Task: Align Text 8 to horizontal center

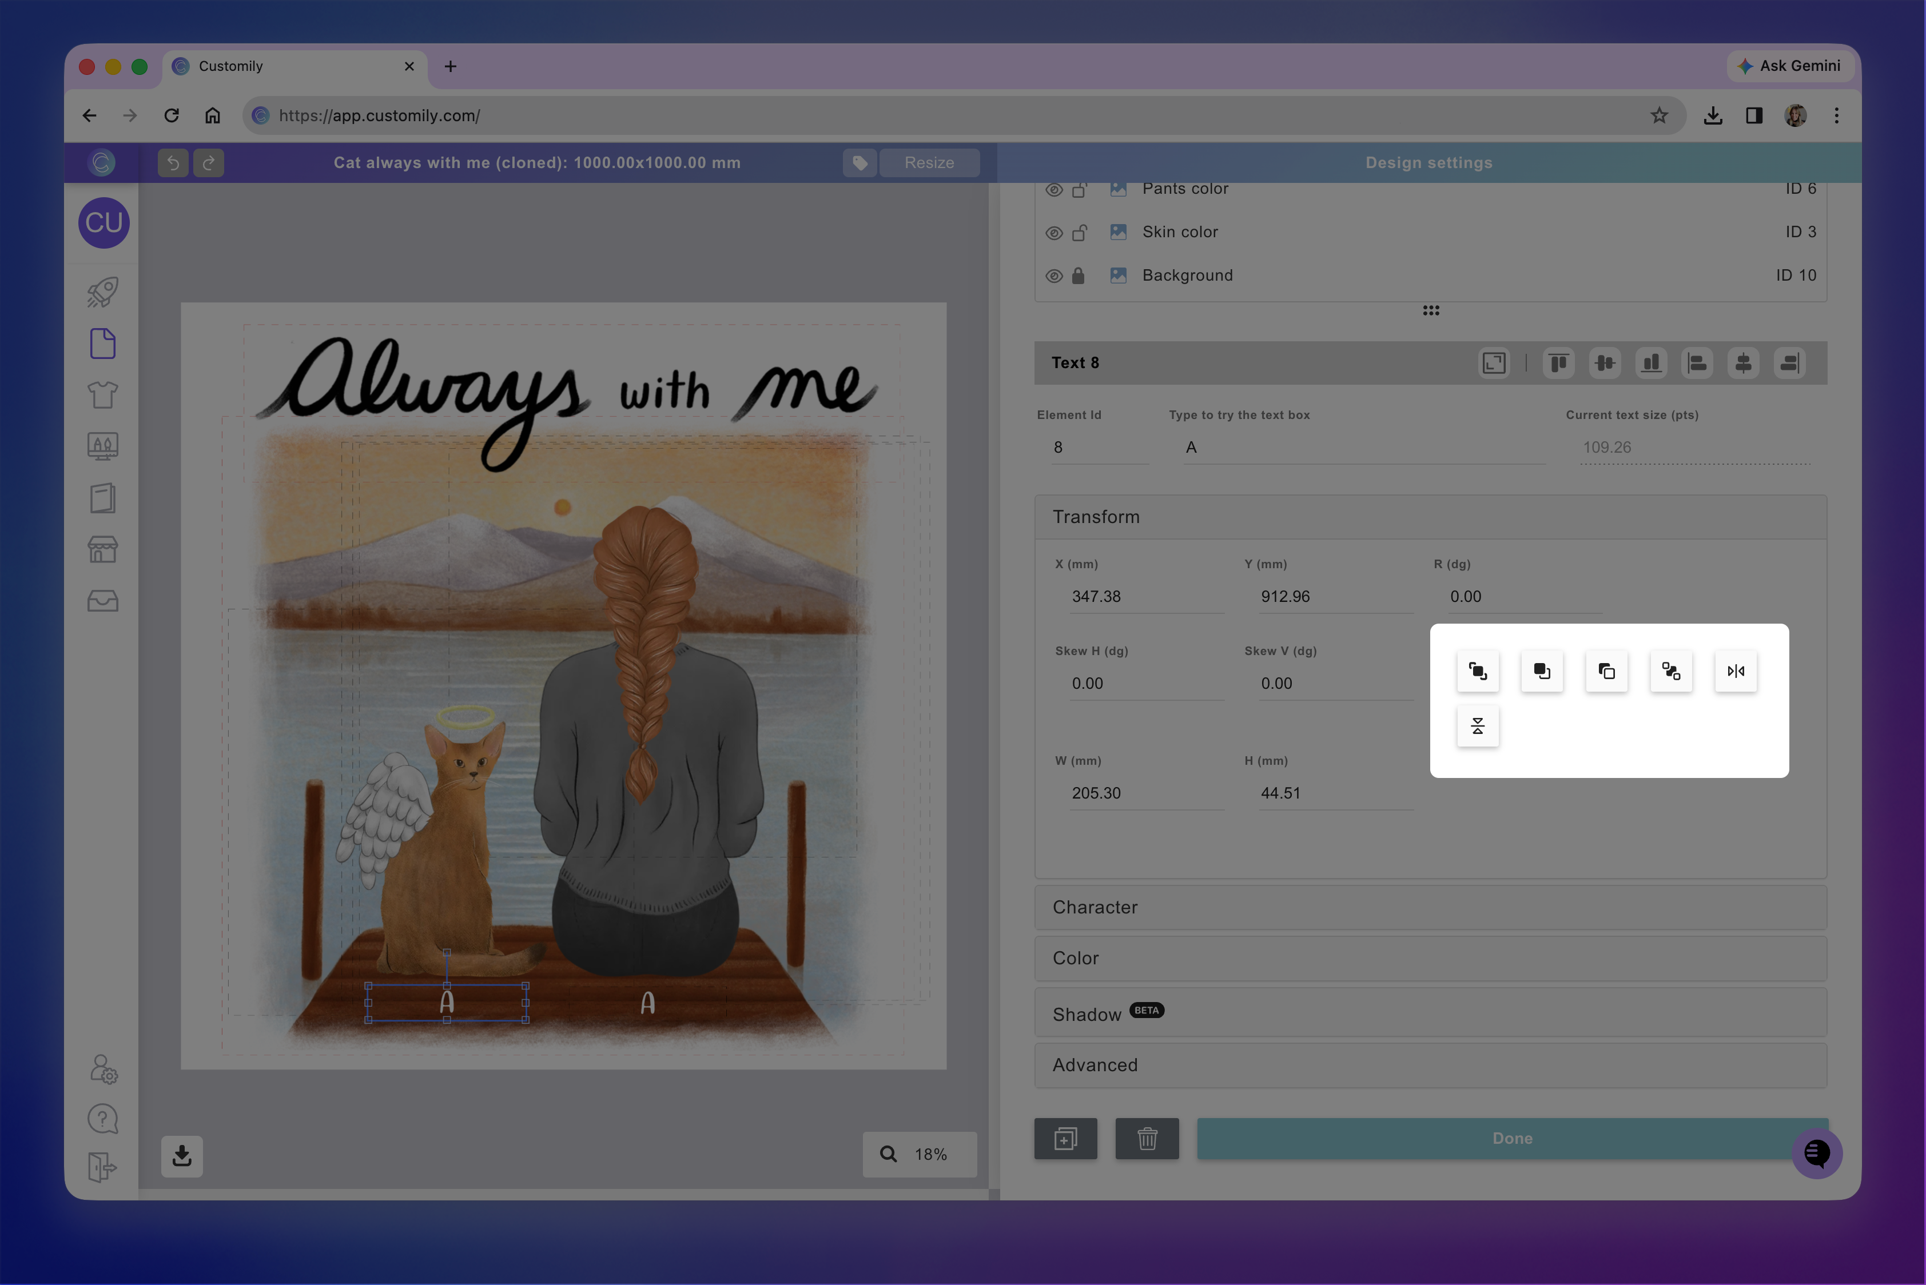Action: [x=1743, y=363]
